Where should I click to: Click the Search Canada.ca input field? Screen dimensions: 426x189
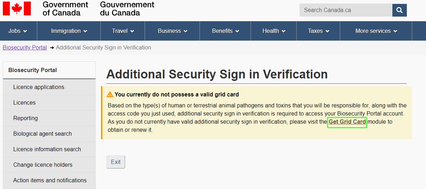[x=346, y=10]
